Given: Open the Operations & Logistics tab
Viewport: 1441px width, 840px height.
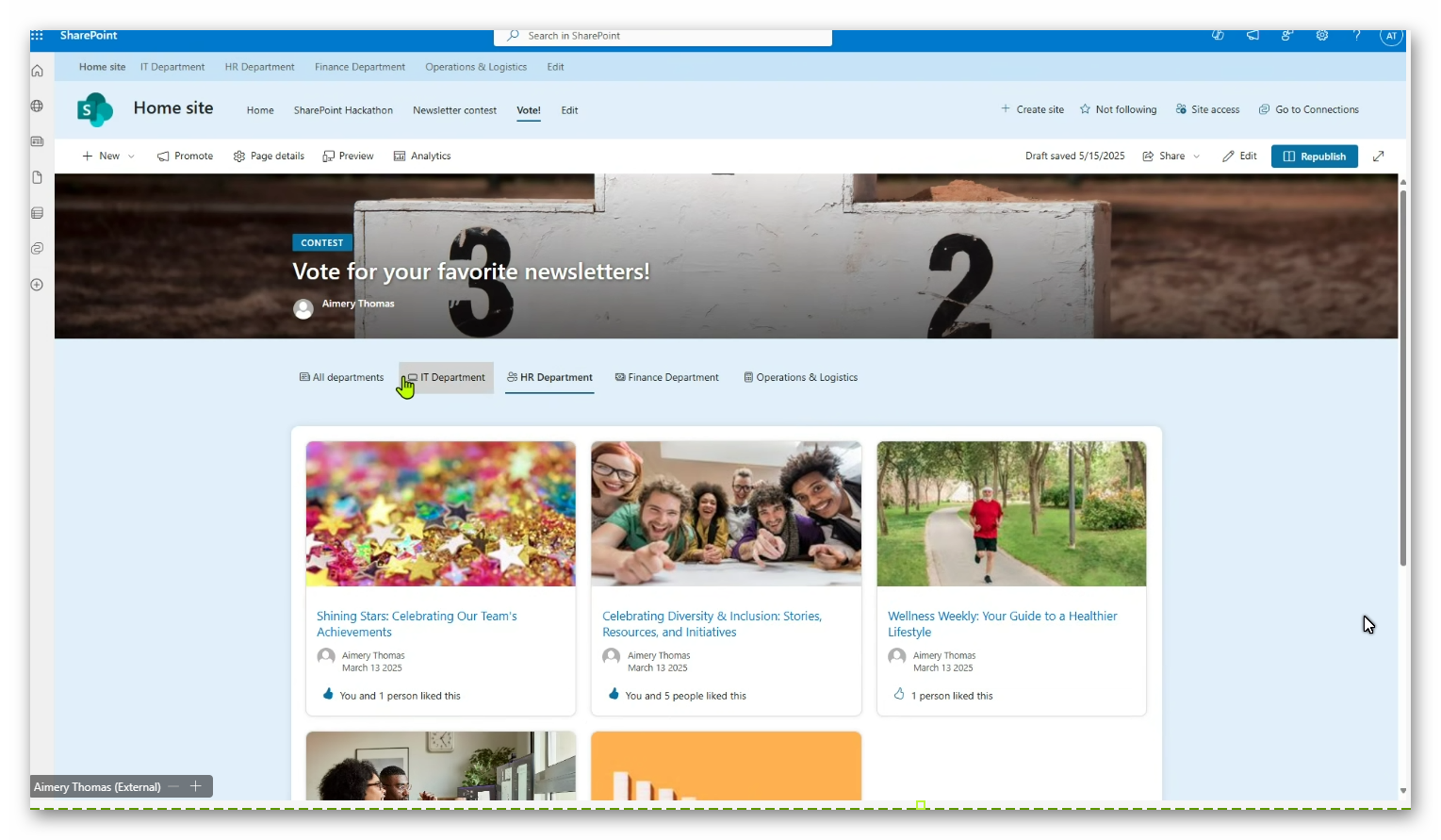Looking at the screenshot, I should [x=800, y=377].
